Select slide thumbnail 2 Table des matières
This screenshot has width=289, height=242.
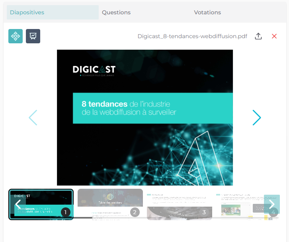point(110,204)
